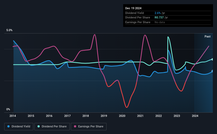The width and height of the screenshot is (217, 134).
Task: Select the 2015 x-axis label
Action: click(x=31, y=116)
